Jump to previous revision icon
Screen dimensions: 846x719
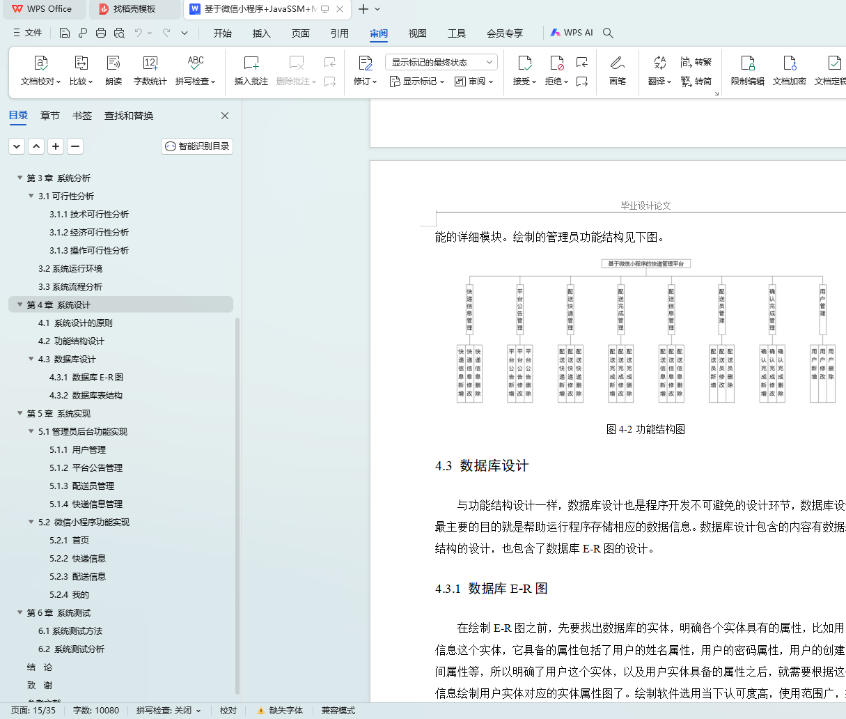point(582,62)
